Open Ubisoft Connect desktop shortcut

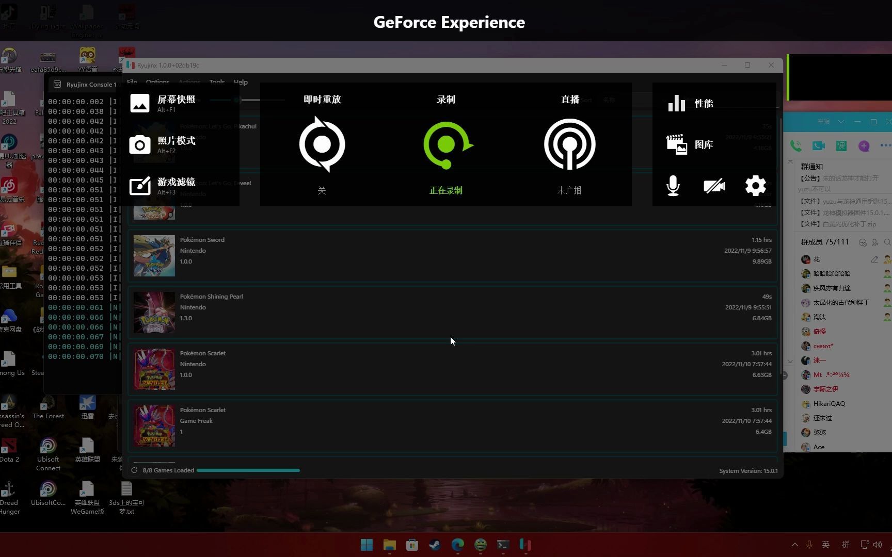(x=48, y=454)
